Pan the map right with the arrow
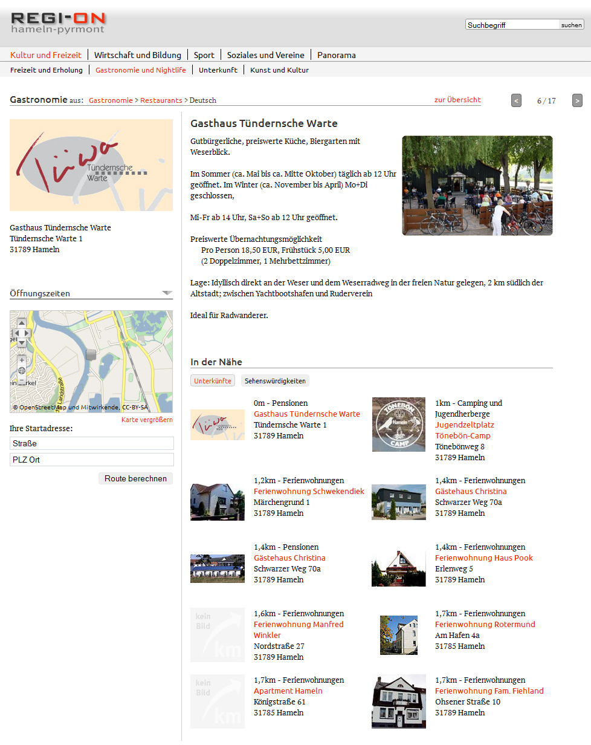Viewport: 591px width, 745px height. pyautogui.click(x=27, y=333)
